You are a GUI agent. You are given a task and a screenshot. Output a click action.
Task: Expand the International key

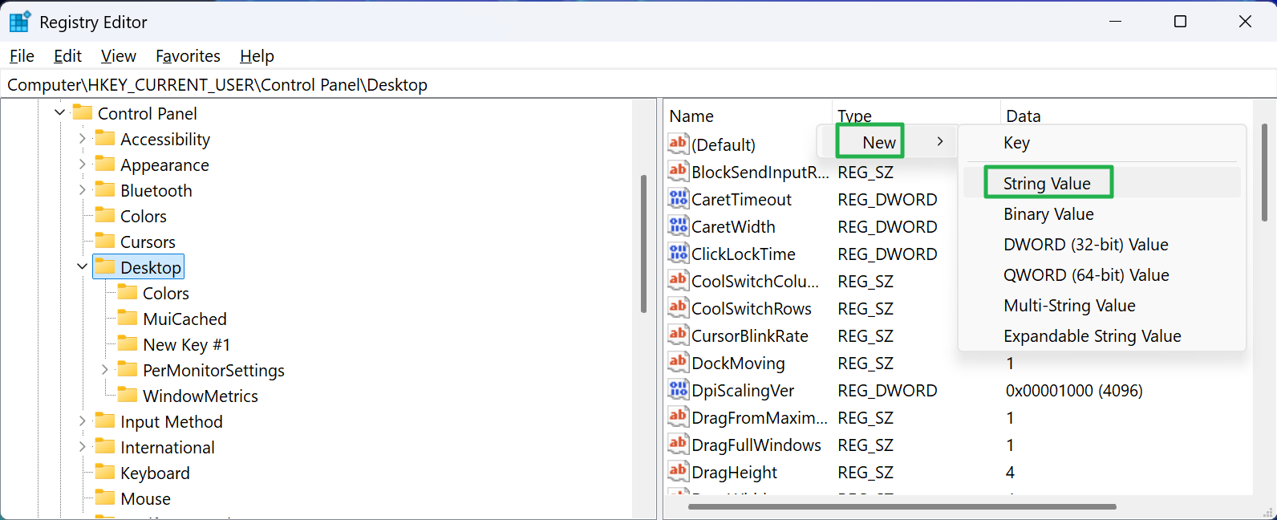click(x=82, y=447)
